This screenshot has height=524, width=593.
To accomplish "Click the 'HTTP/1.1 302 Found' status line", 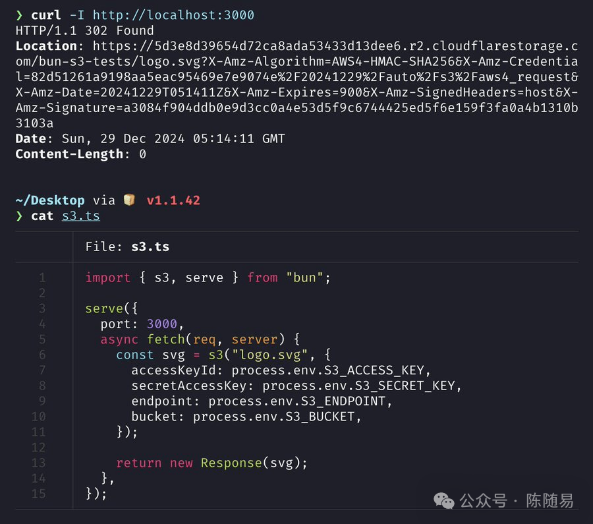I will (x=85, y=30).
